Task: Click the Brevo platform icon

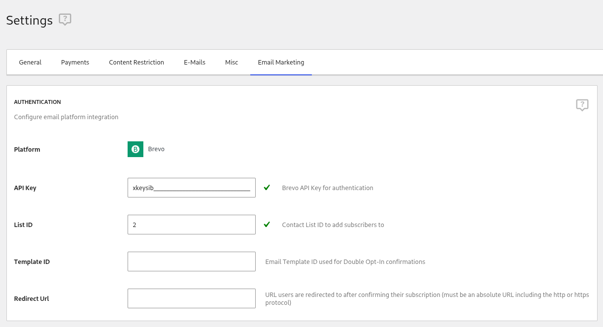Action: pos(135,149)
